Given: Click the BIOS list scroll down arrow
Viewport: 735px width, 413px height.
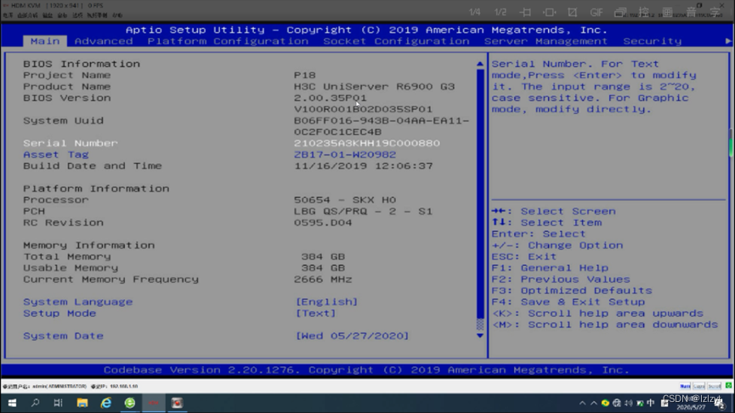Looking at the screenshot, I should point(480,336).
